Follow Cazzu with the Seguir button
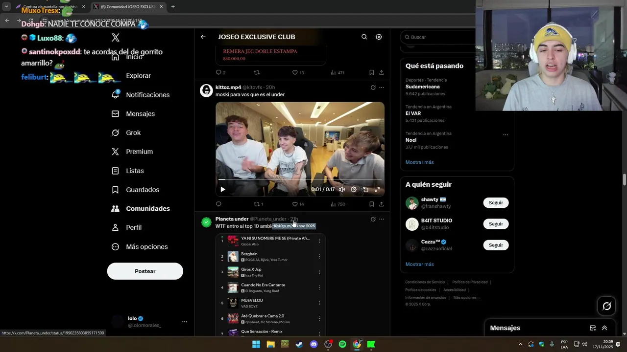The height and width of the screenshot is (352, 627). [x=496, y=245]
